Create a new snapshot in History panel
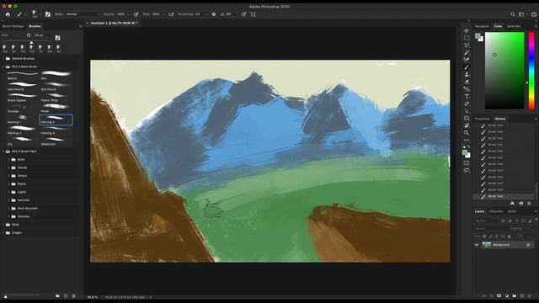The height and width of the screenshot is (303, 539). click(521, 204)
